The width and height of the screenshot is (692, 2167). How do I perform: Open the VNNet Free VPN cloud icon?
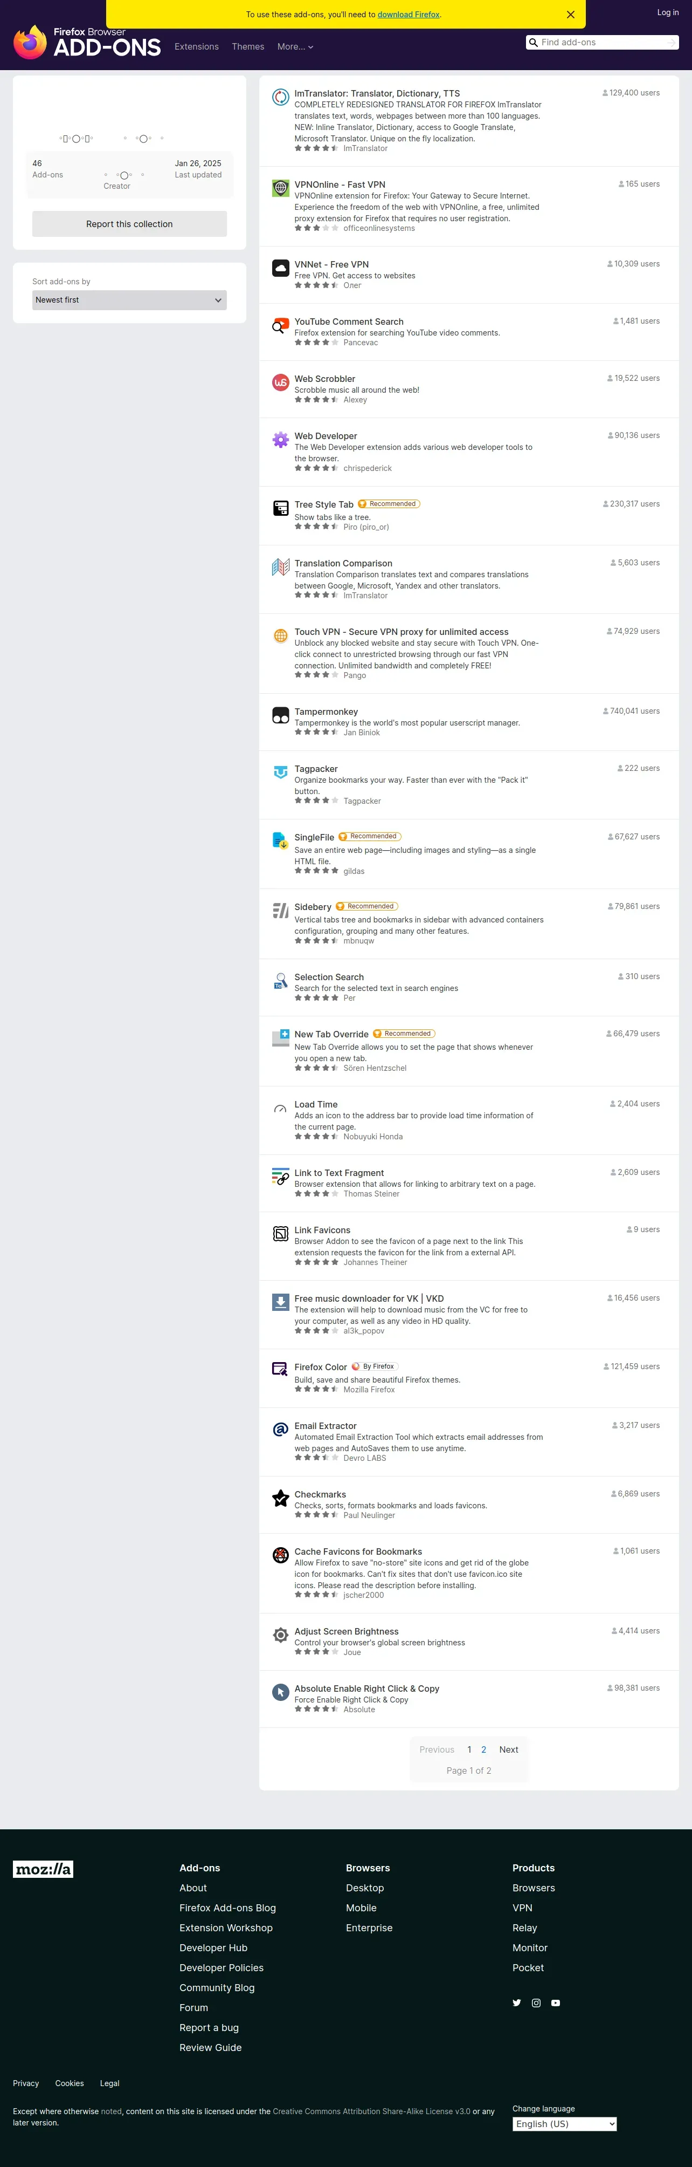pyautogui.click(x=281, y=268)
